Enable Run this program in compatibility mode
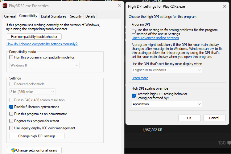 pos(11,57)
